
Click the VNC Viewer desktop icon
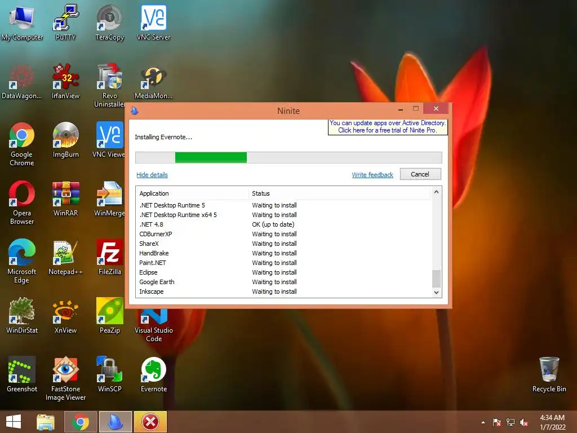[x=109, y=140]
